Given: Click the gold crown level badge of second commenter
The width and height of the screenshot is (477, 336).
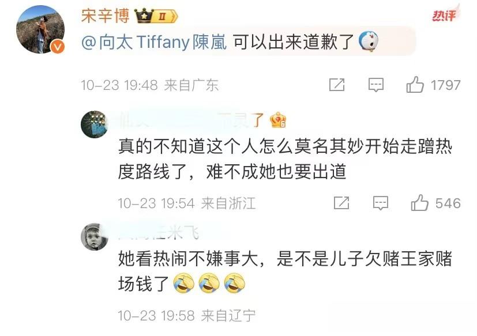Looking at the screenshot, I should 278,120.
